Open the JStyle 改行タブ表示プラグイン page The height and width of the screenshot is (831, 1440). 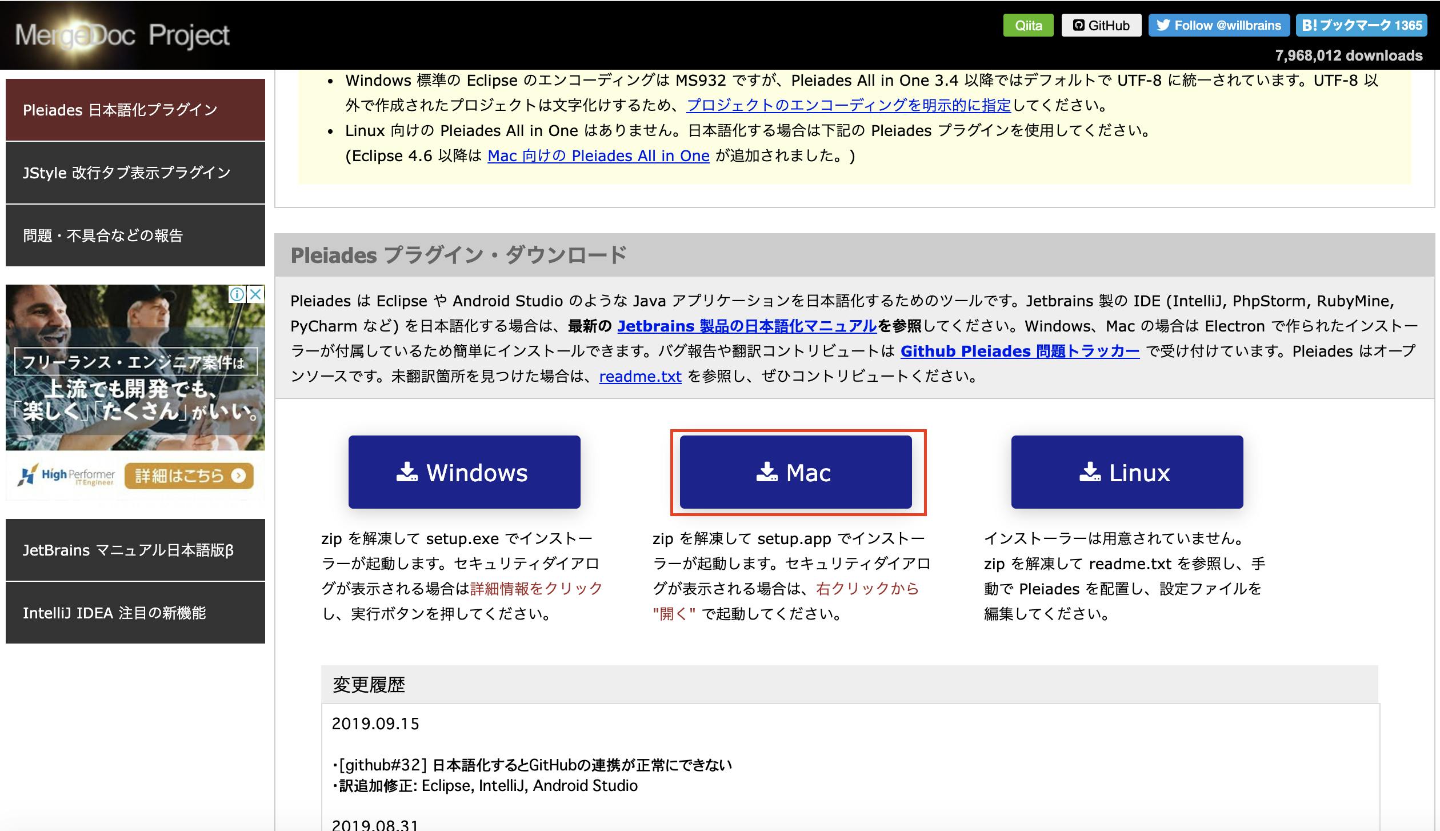(x=135, y=172)
